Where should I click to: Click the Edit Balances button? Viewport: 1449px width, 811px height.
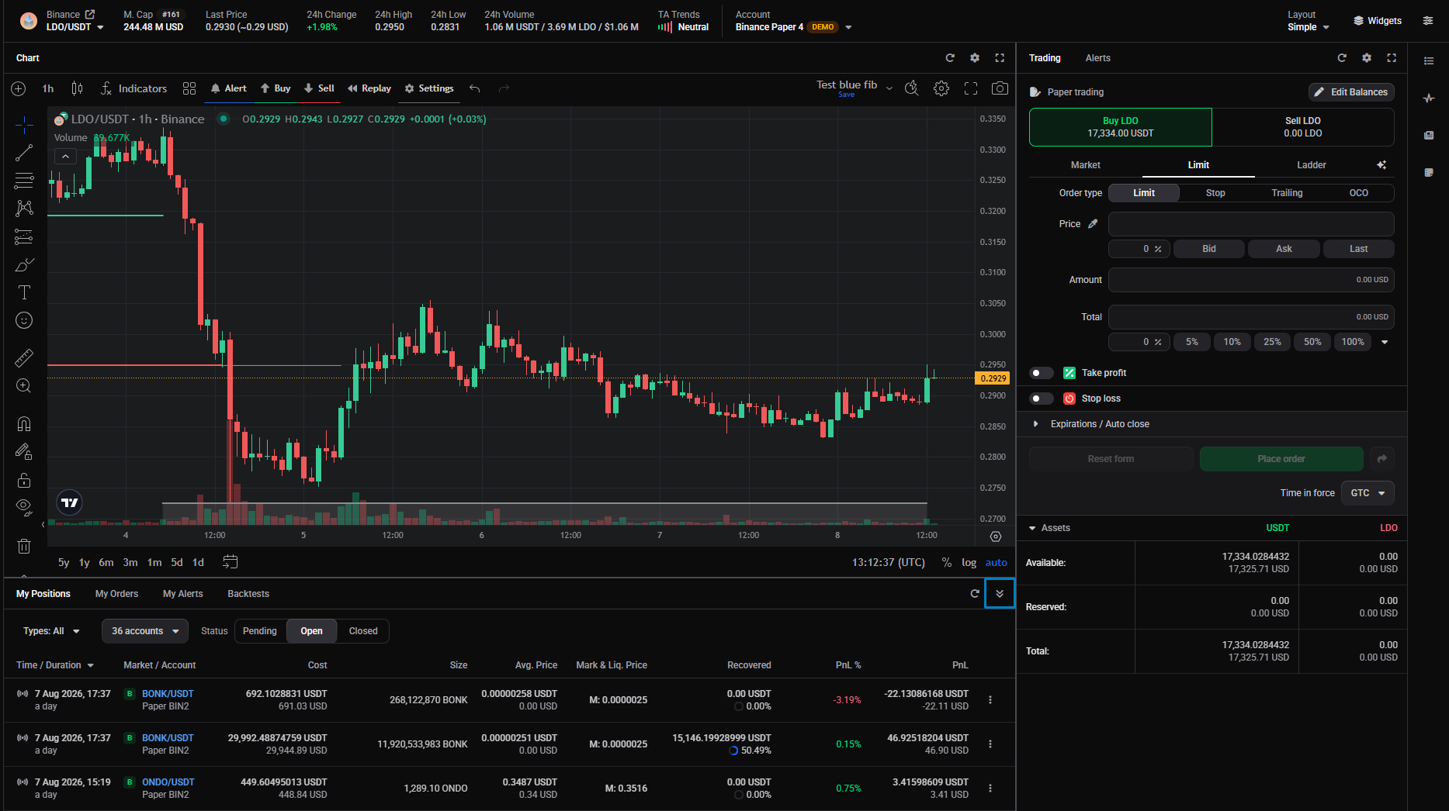coord(1351,92)
